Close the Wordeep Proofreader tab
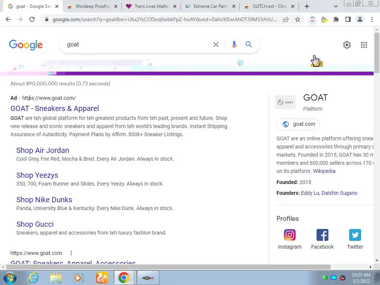The width and height of the screenshot is (380, 285). coord(116,6)
